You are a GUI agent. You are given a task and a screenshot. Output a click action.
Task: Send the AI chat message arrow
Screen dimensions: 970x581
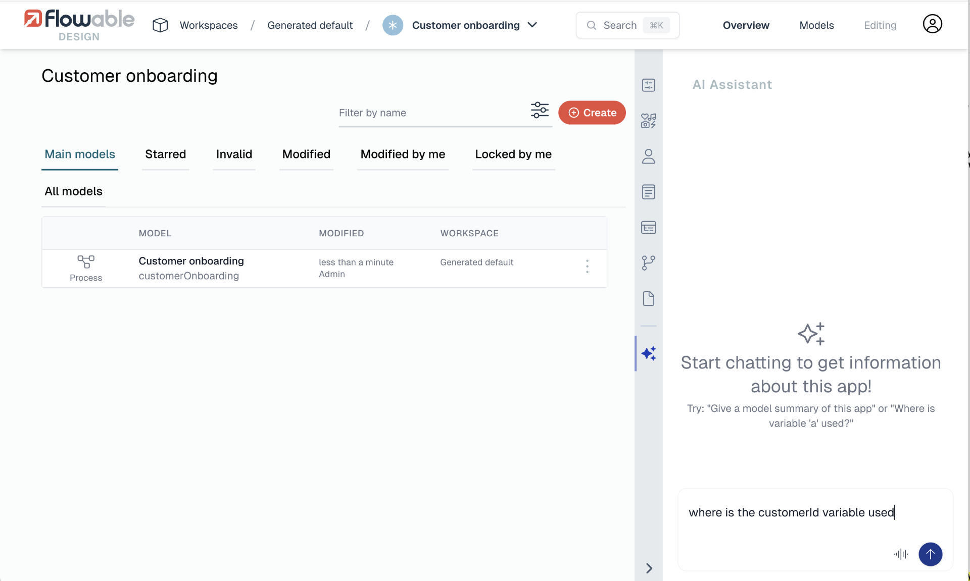point(930,554)
